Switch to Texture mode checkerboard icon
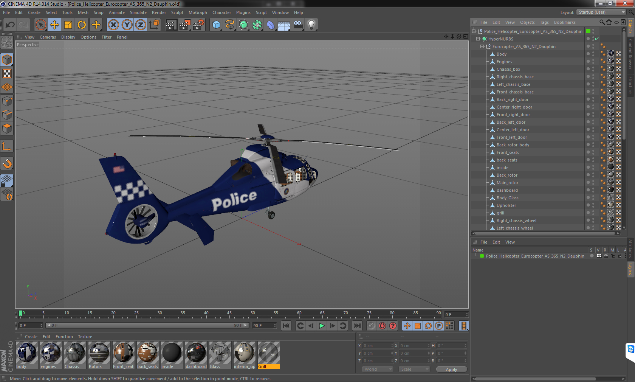The width and height of the screenshot is (635, 382). (x=7, y=74)
